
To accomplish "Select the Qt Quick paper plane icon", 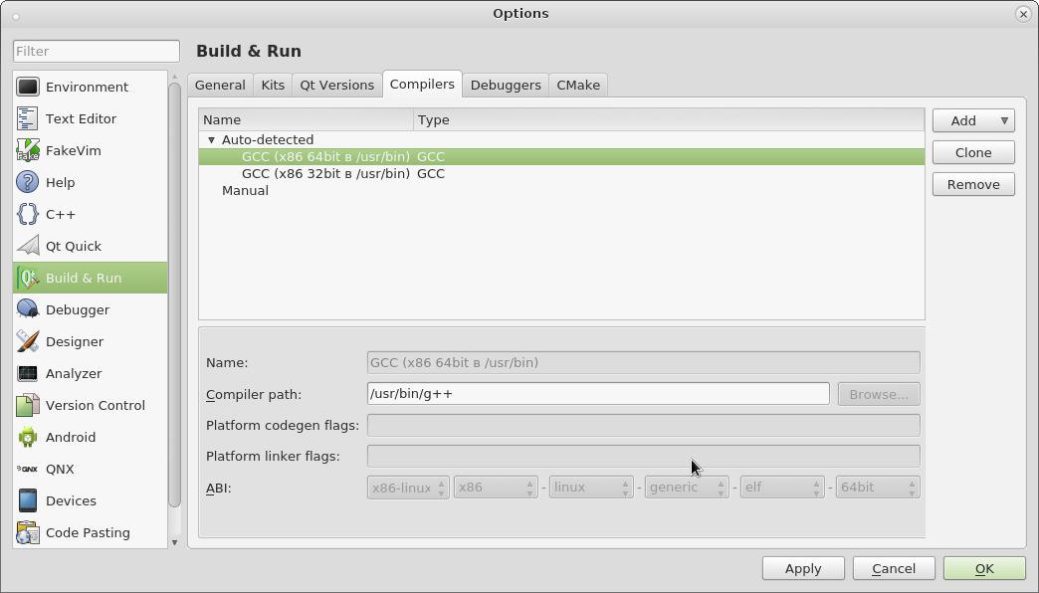I will (28, 246).
